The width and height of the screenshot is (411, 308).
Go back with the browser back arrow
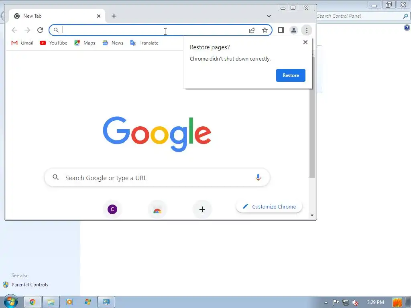(x=14, y=30)
